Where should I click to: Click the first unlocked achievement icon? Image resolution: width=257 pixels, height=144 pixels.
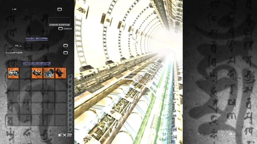click(13, 73)
